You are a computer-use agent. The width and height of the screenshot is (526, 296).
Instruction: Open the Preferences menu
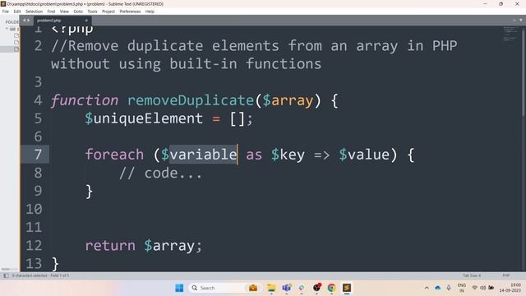pos(130,12)
